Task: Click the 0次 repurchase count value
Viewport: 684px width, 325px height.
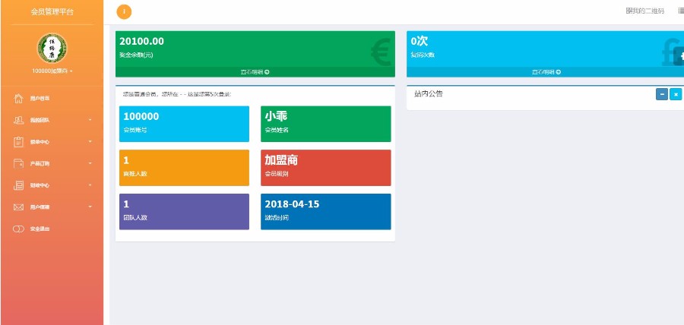Action: (420, 42)
